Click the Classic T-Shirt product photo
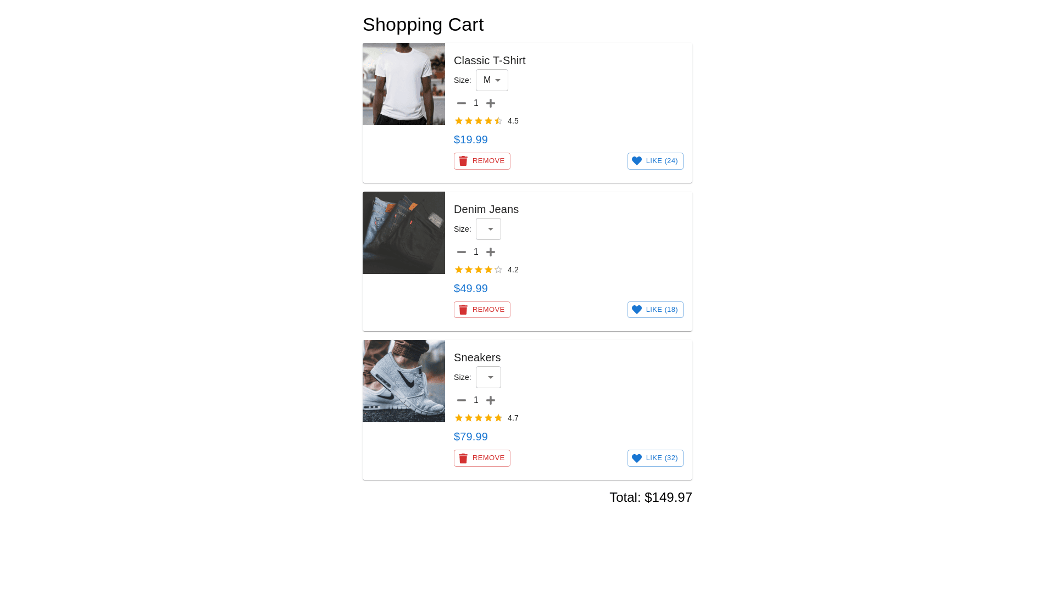1055x593 pixels. coord(404,84)
